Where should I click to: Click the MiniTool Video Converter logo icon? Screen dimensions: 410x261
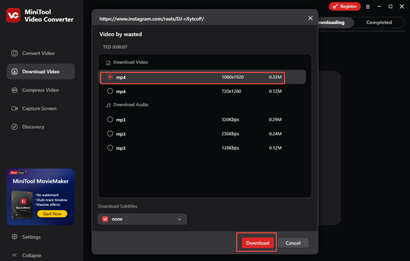tap(13, 15)
